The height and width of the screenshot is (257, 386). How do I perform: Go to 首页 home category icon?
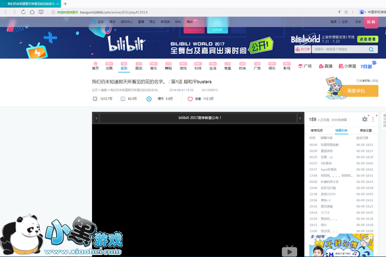[95, 66]
